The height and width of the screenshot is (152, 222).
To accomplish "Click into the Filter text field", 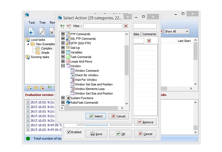I will [x=103, y=26].
